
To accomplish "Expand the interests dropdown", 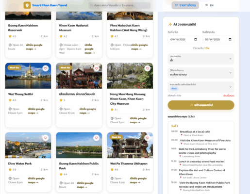I will pos(201,87).
